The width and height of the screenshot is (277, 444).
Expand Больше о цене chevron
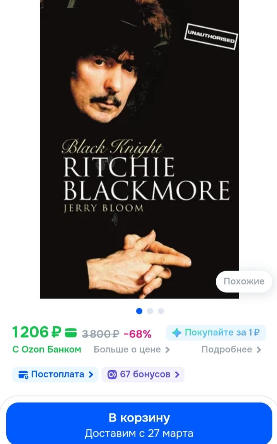[x=168, y=350]
